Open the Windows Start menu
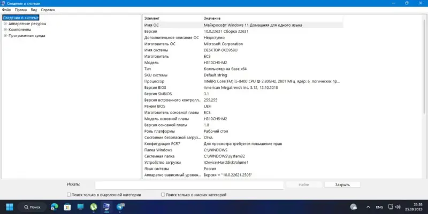 pos(9,207)
